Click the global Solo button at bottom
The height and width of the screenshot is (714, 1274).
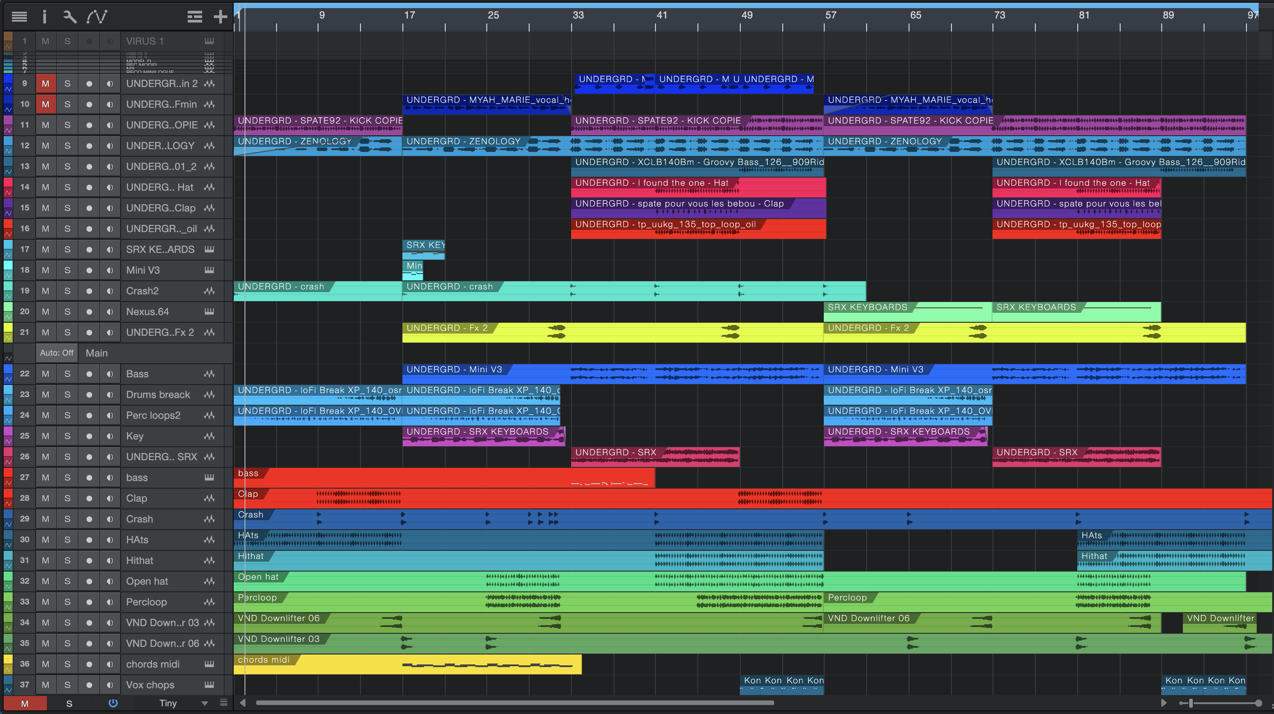[69, 703]
